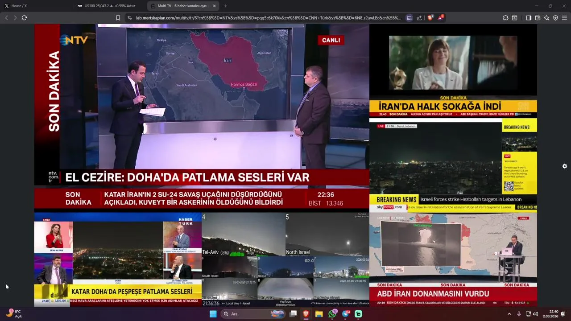Click 'Israeli forces strike Hezbollah targets' text
The image size is (571, 321).
(471, 199)
